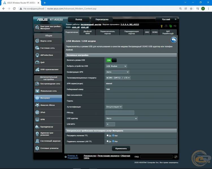212x169 pixels.
Task: Open the firmware version 3.0.0.4.382_45213 link
Action: coord(130,25)
